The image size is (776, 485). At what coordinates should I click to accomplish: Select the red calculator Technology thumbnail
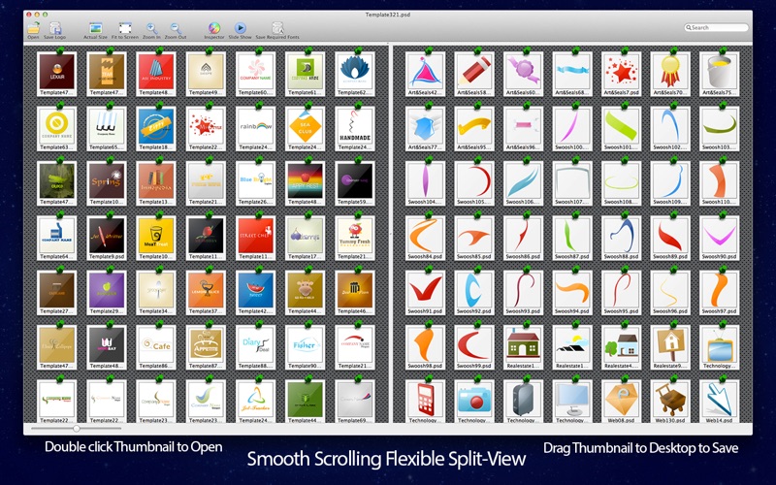point(425,402)
